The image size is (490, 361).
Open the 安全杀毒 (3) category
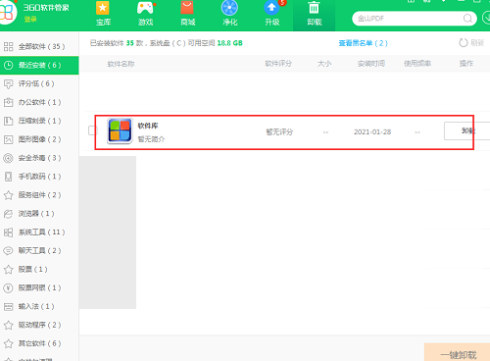click(39, 158)
